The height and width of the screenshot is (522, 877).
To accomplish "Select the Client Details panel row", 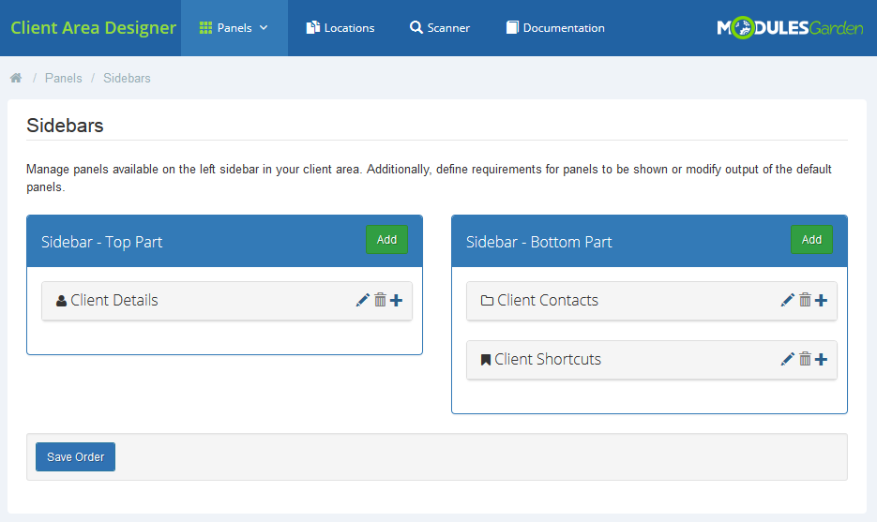I will 227,301.
